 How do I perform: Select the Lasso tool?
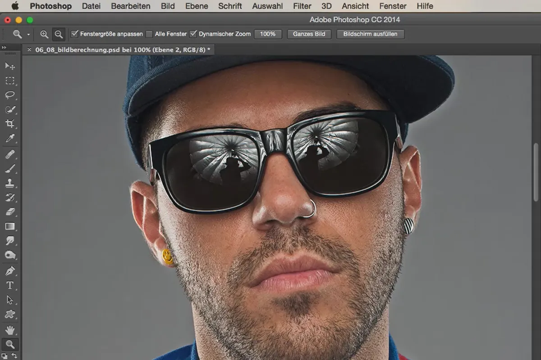point(10,95)
